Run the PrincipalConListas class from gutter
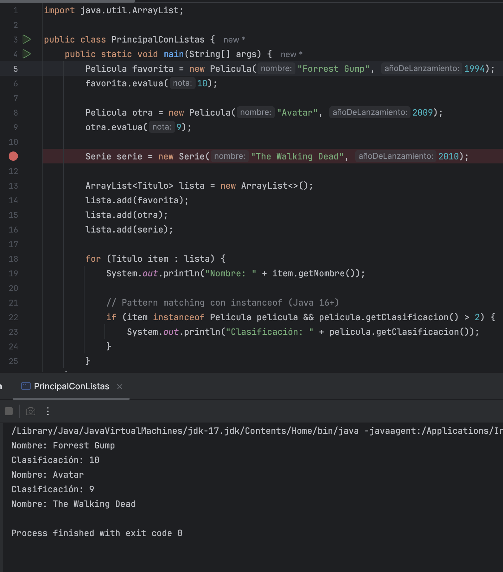The image size is (503, 572). coord(27,39)
